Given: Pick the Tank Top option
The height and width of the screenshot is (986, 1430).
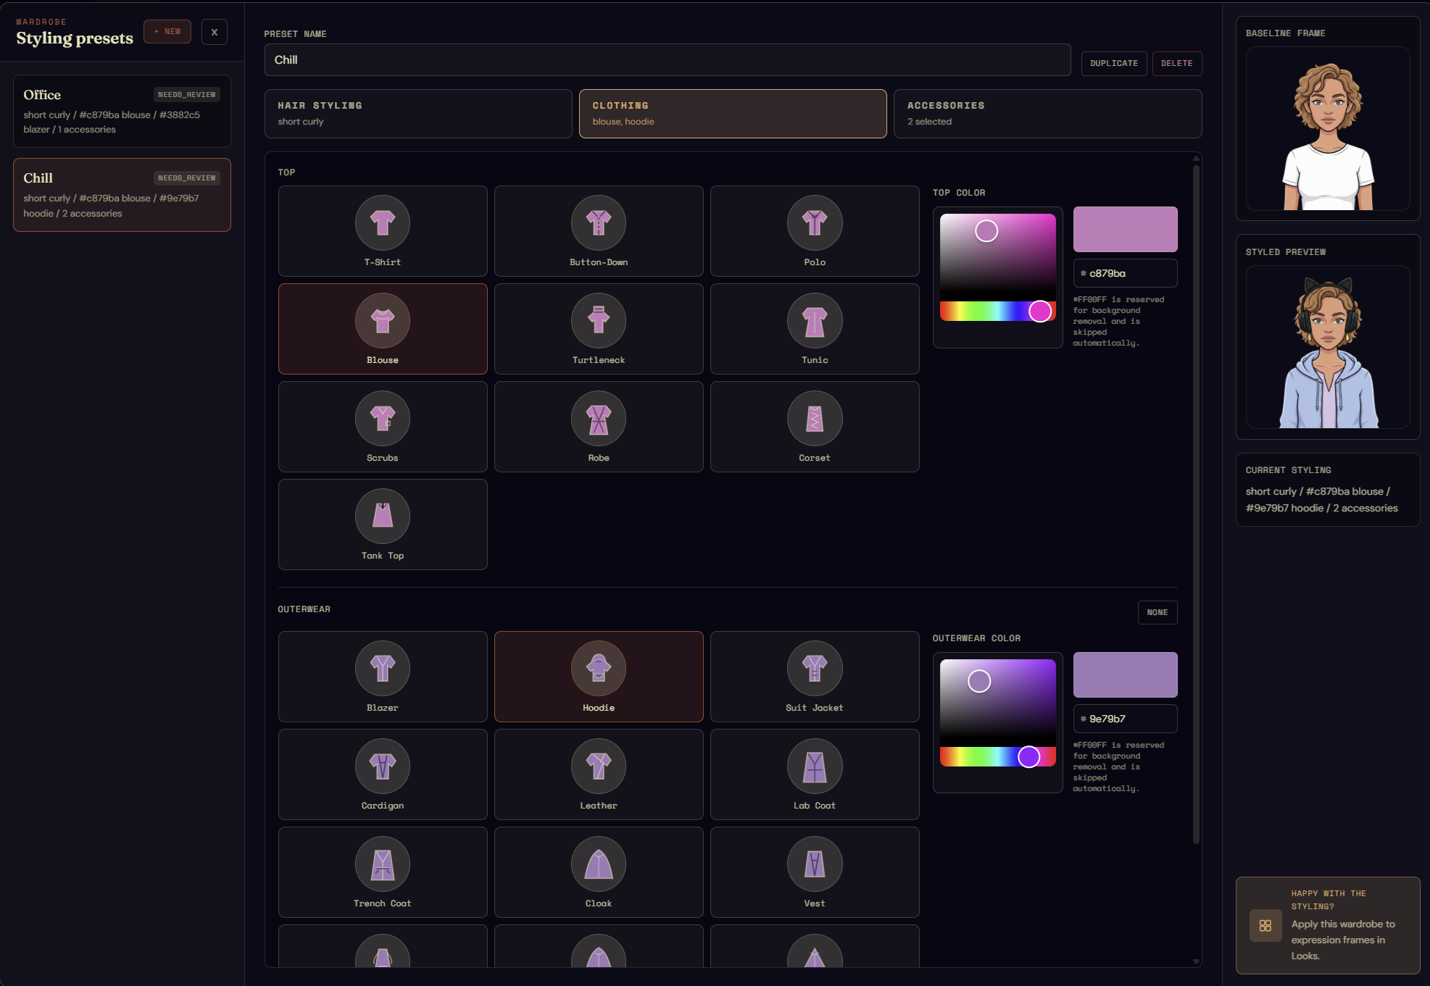Looking at the screenshot, I should (x=383, y=525).
